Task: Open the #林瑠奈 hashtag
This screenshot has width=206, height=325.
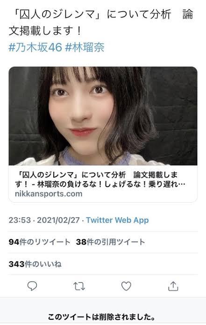Action: tap(85, 47)
